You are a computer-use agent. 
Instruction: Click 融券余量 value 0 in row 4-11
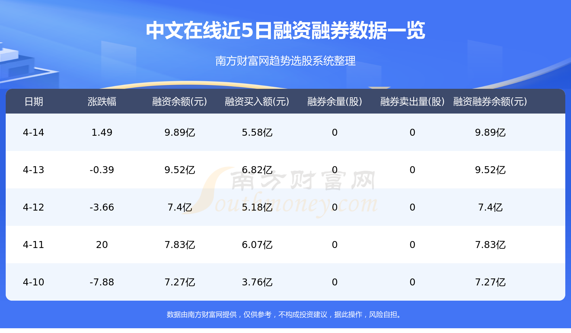(x=335, y=245)
